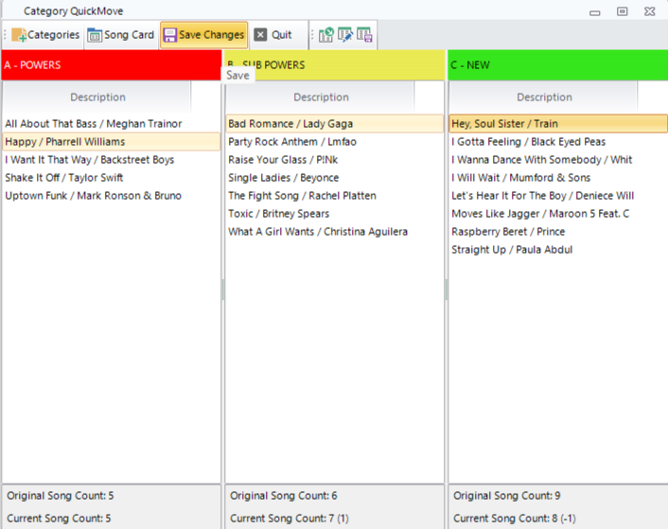The image size is (668, 529).
Task: Click the Save Changes button
Action: 203,35
